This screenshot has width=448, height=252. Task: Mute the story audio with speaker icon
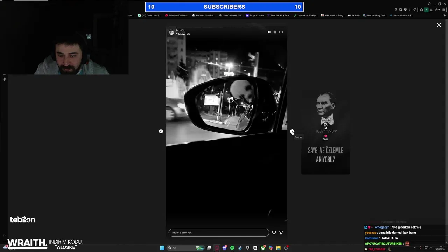[269, 32]
